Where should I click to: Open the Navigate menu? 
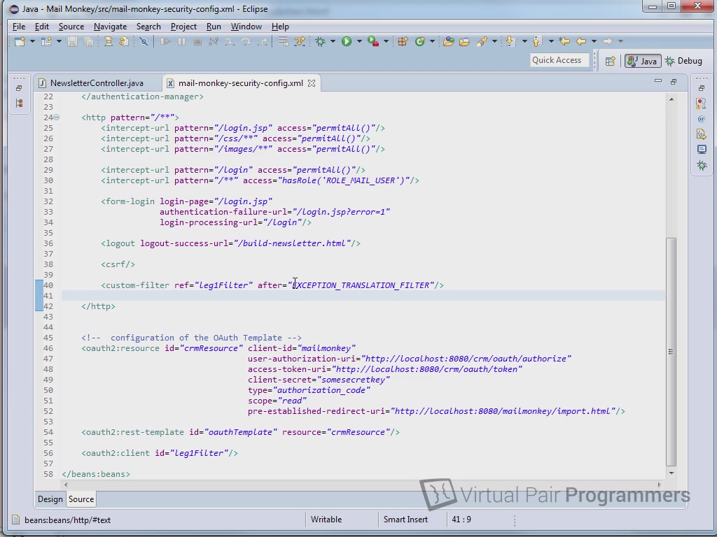(110, 27)
